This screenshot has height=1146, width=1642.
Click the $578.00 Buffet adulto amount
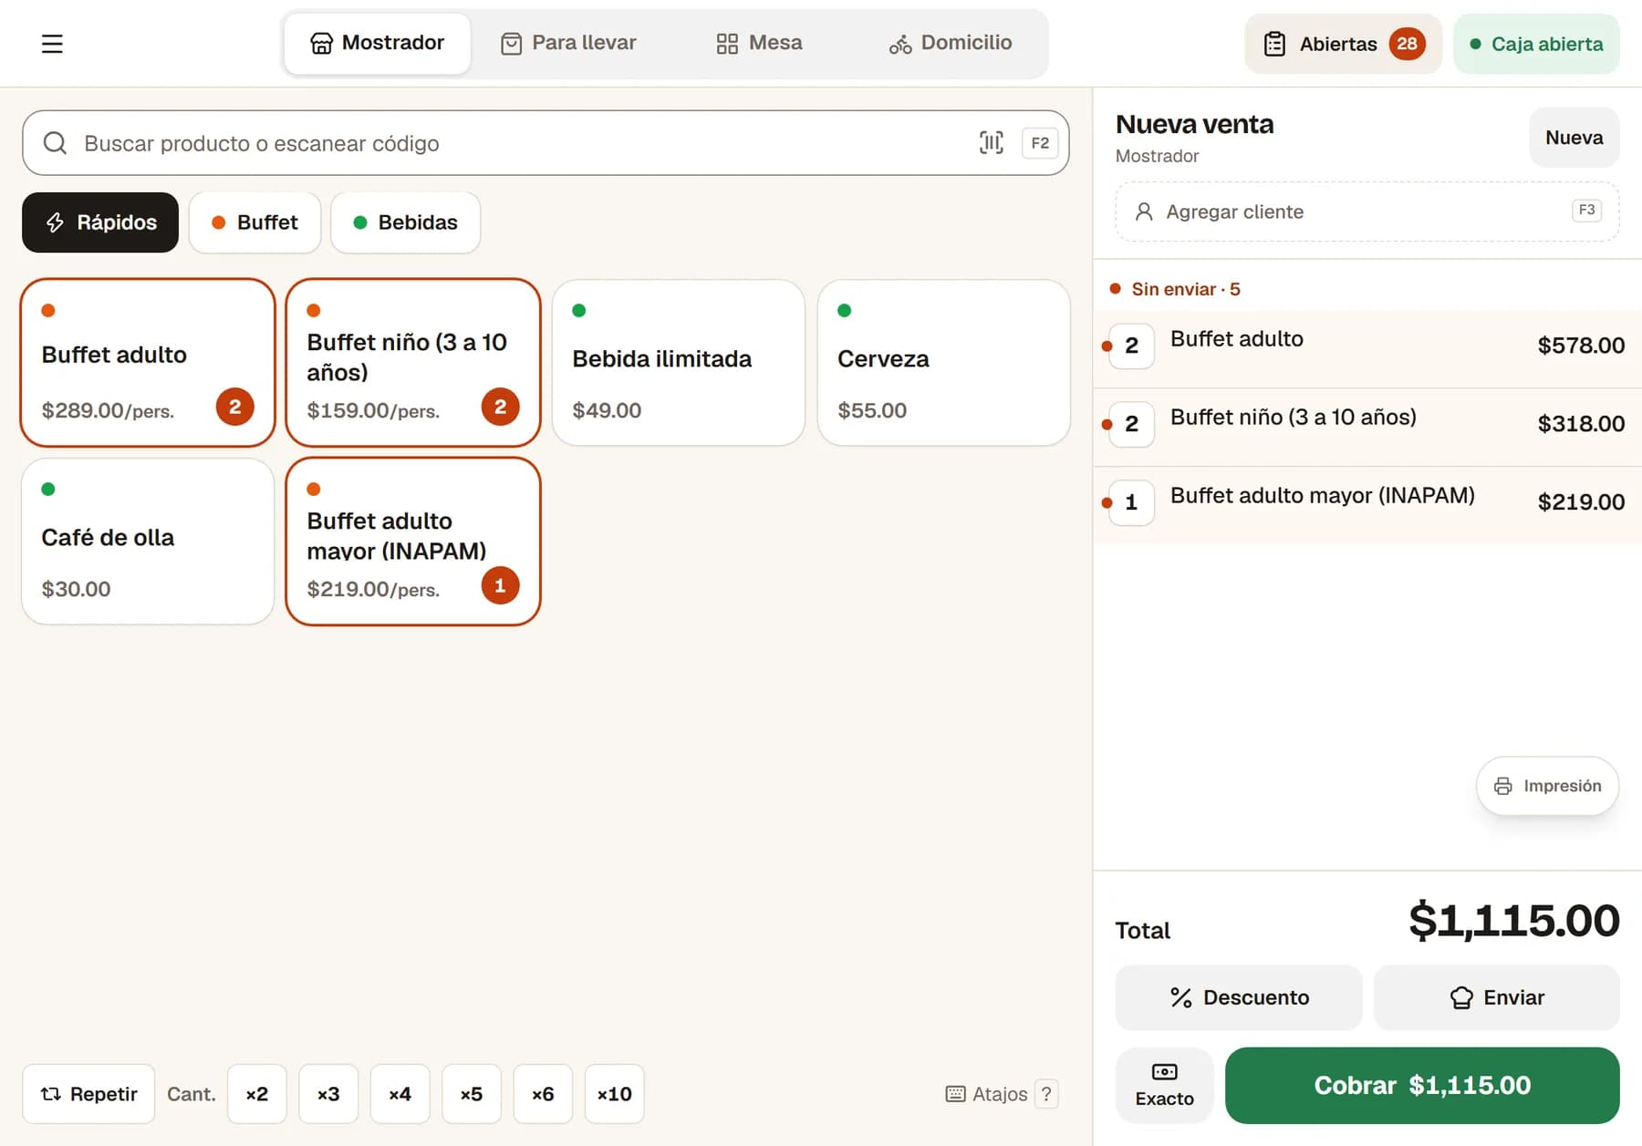[1581, 346]
